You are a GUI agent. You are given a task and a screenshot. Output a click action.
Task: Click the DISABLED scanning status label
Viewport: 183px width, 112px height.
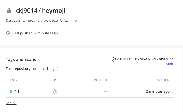(166, 59)
